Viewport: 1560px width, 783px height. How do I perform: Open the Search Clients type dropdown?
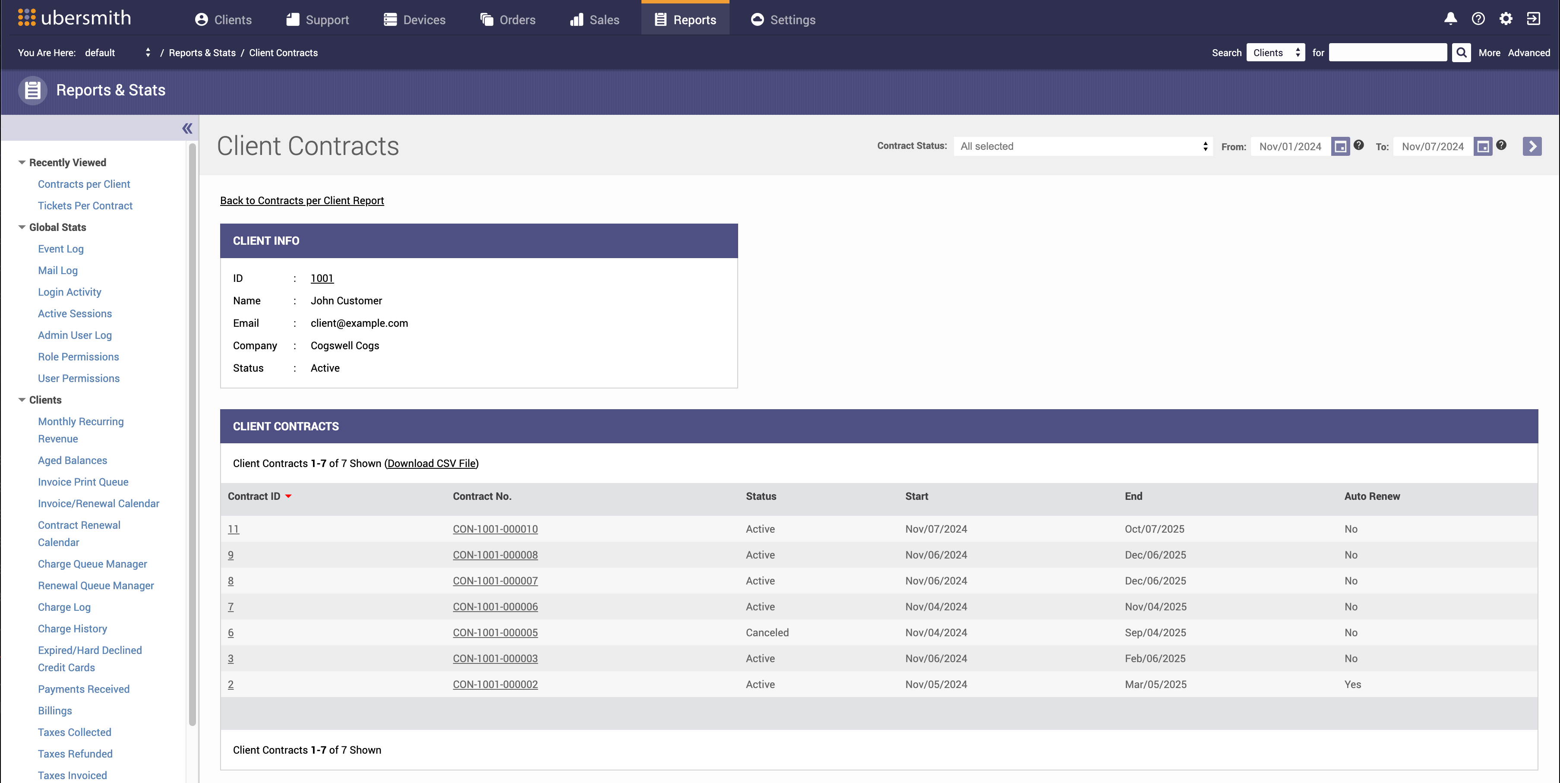tap(1276, 53)
